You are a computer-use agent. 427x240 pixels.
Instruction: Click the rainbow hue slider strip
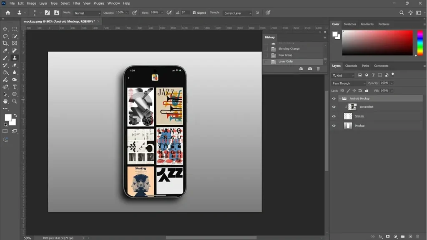coord(420,43)
